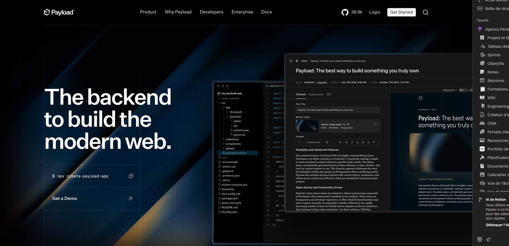
Task: Click the Débloquer l'IA link in Notion
Action: click(497, 225)
